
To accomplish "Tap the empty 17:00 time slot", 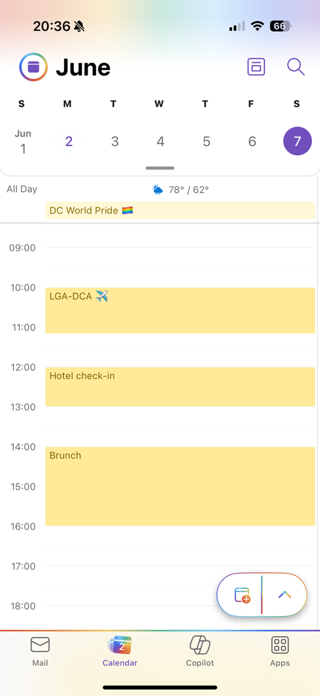I will click(x=180, y=576).
